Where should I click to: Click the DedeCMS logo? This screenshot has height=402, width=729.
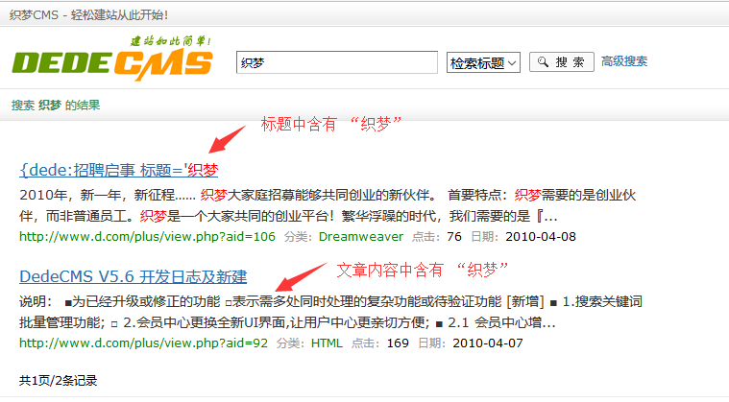coord(111,59)
